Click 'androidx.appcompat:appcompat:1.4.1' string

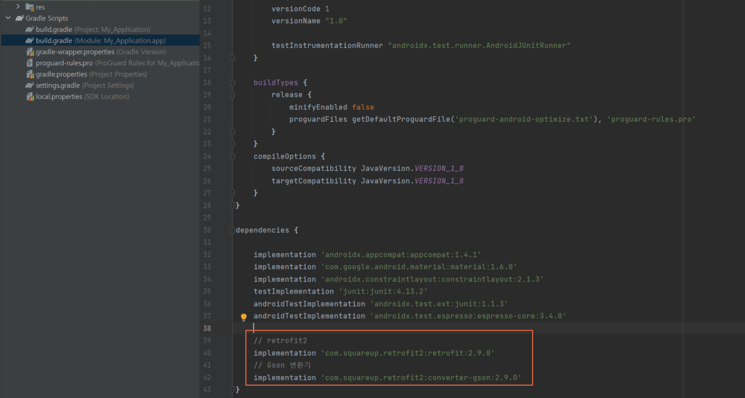[x=401, y=254]
